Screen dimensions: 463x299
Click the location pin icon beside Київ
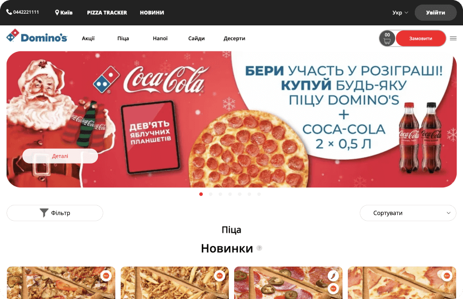(57, 13)
